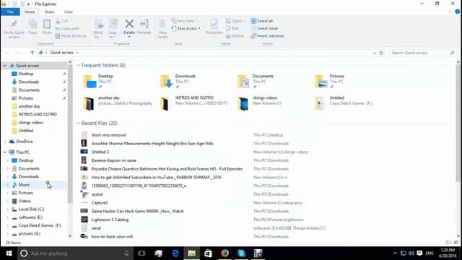Click Select none in ribbon
Viewport: 462px width, 260px height.
264,28
